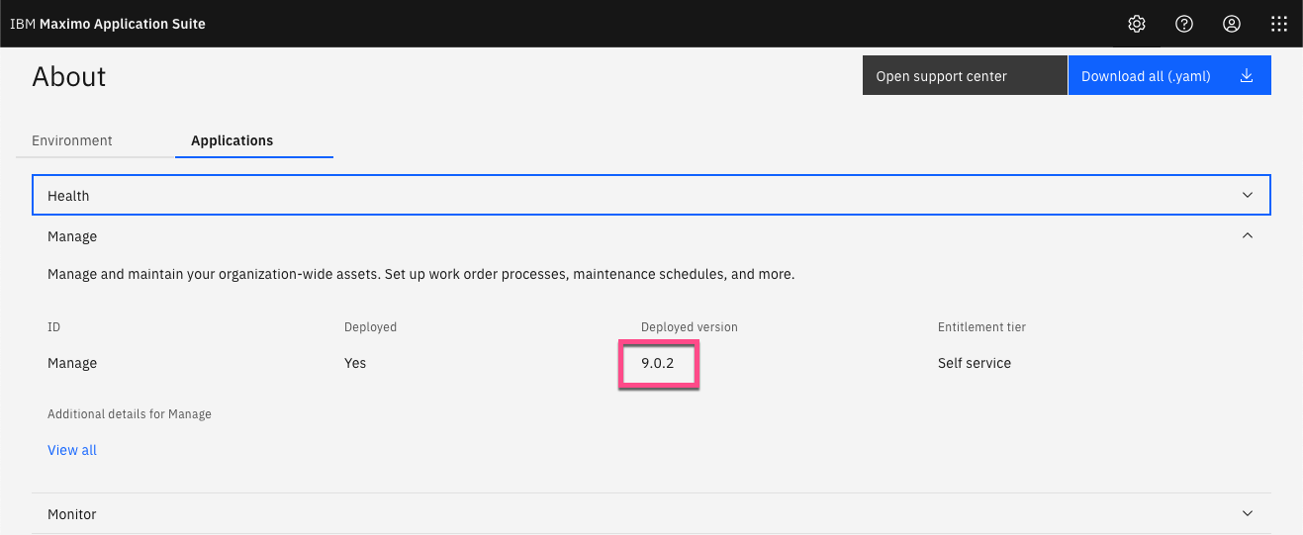Click the Monitor accordion header label

[72, 514]
